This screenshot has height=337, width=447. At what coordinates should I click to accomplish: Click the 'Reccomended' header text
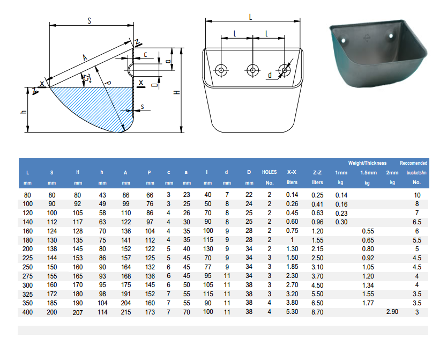pos(413,163)
